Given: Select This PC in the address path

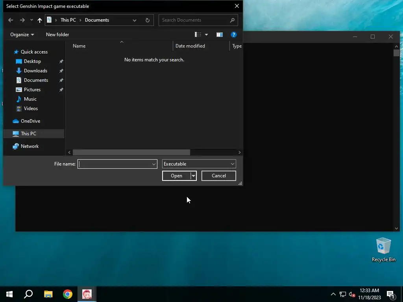Looking at the screenshot, I should click(68, 20).
